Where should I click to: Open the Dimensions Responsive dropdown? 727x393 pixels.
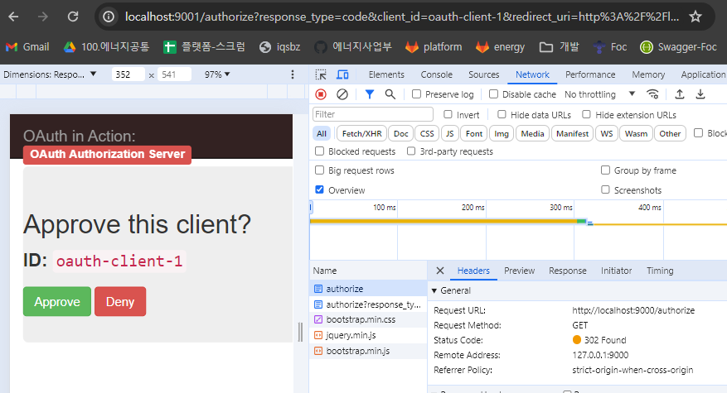click(50, 74)
